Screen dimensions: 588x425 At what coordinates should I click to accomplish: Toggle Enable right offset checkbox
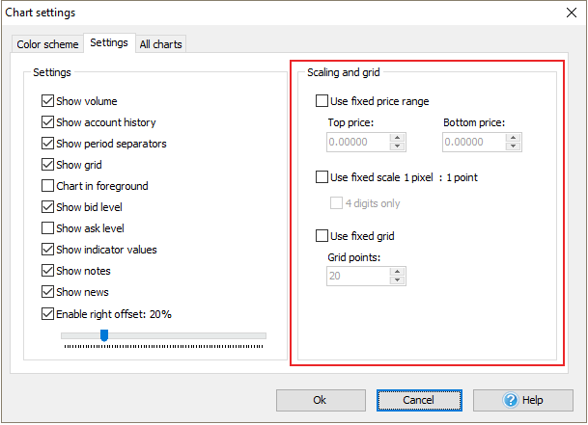click(48, 313)
